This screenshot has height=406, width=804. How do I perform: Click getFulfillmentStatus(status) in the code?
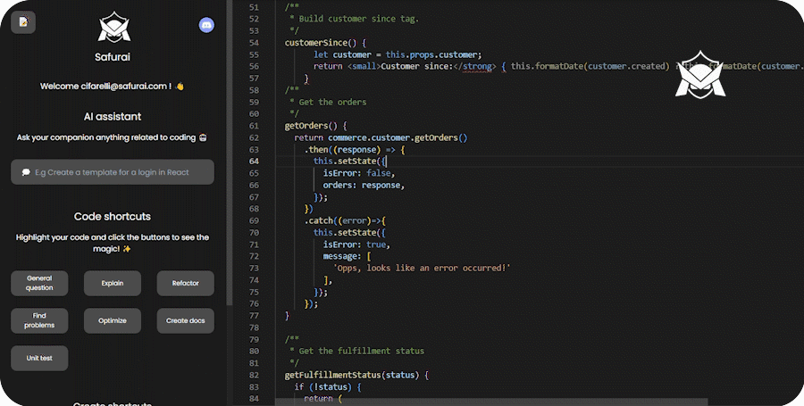[x=356, y=375]
